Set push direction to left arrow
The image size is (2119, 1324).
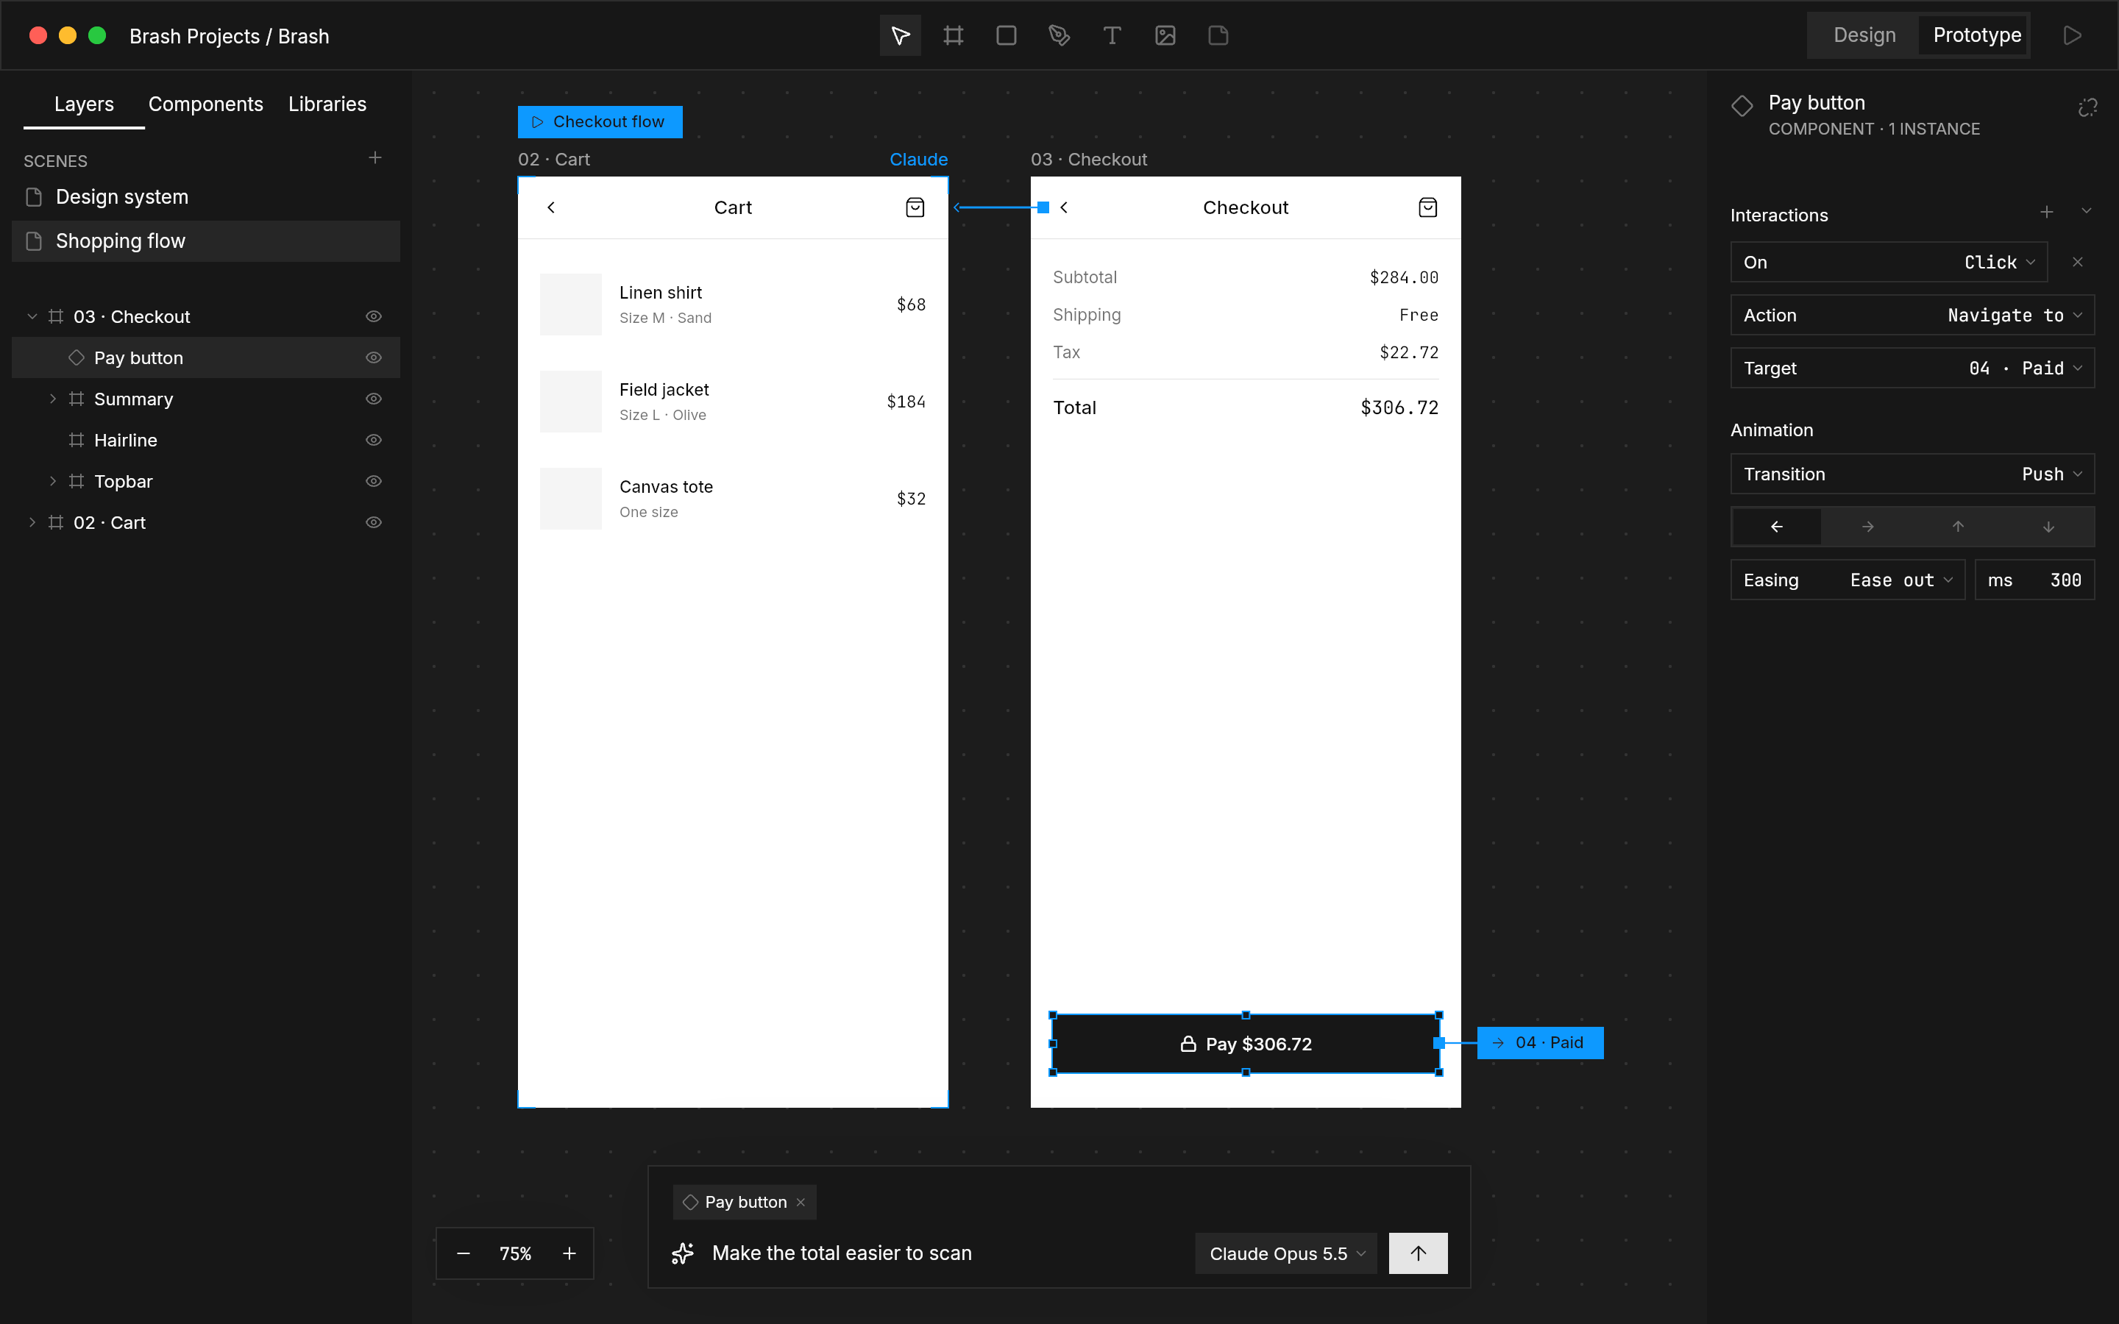[1777, 526]
